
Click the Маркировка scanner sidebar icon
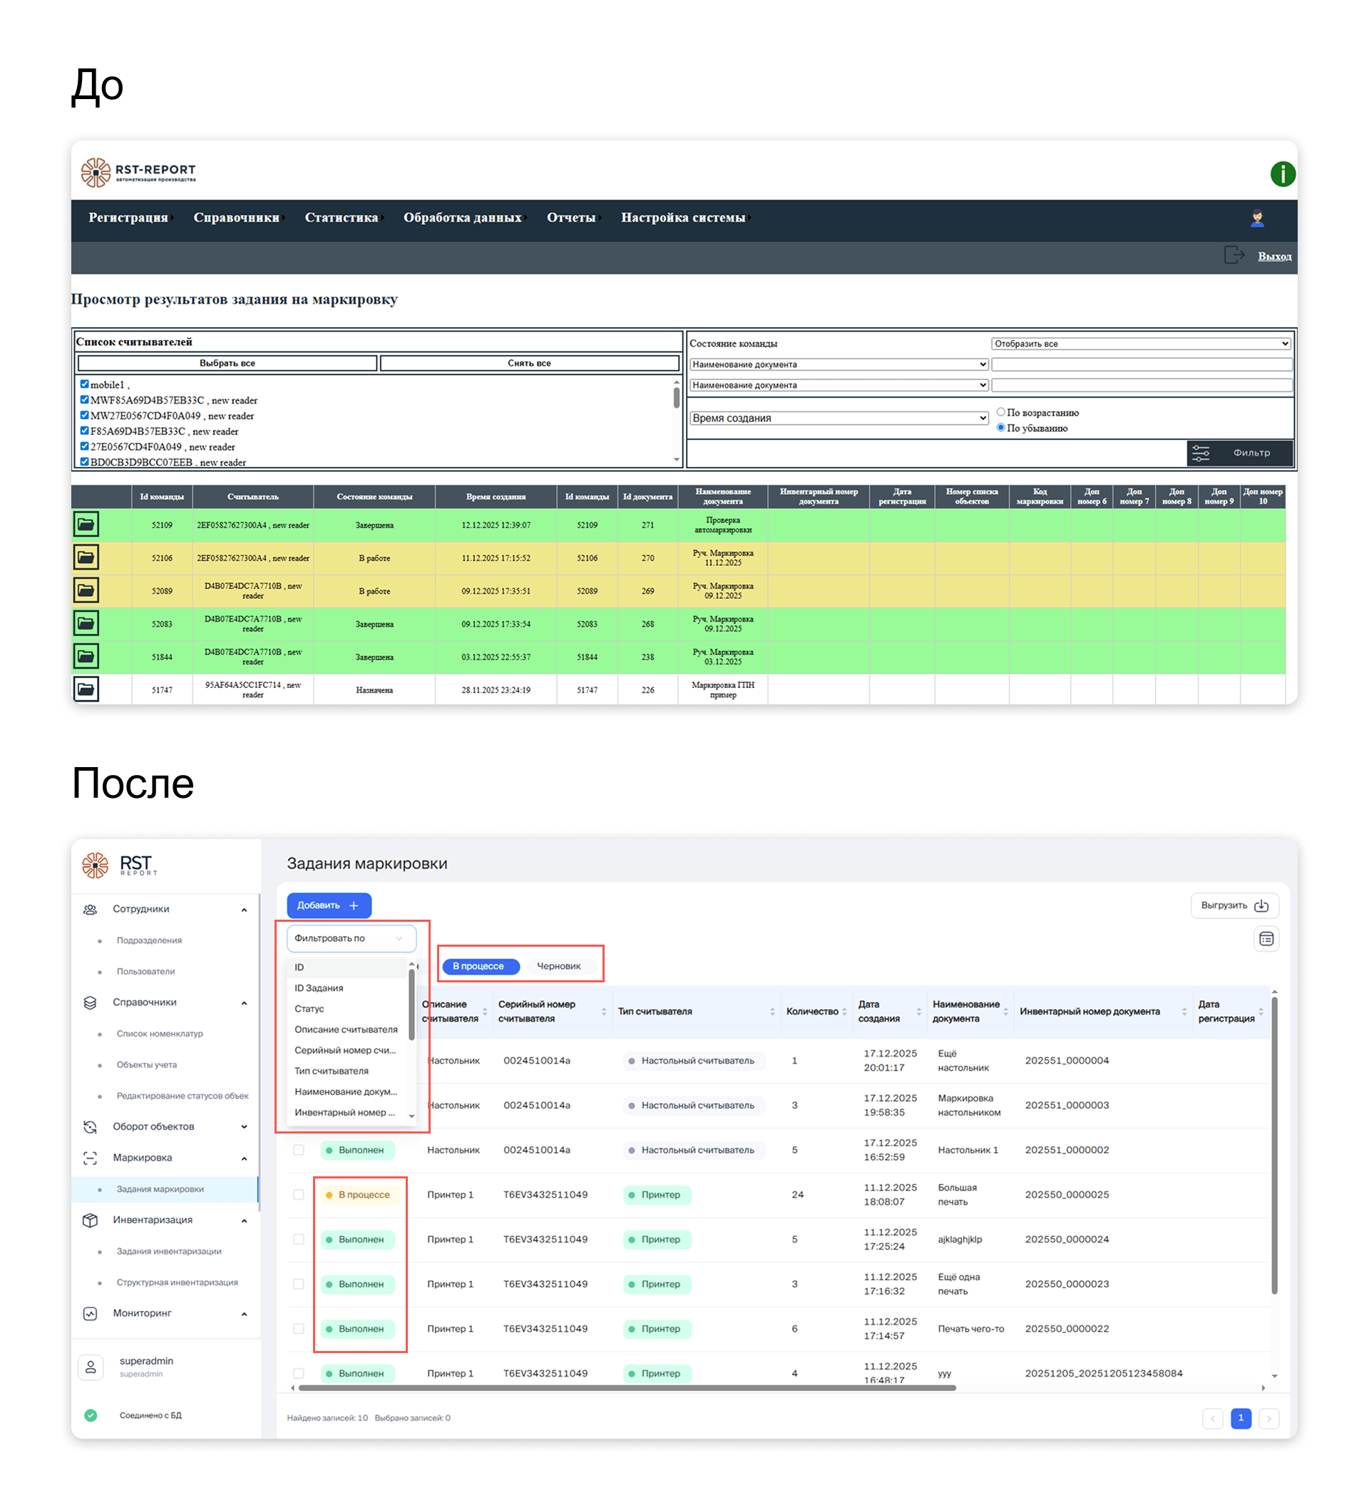[x=91, y=1158]
